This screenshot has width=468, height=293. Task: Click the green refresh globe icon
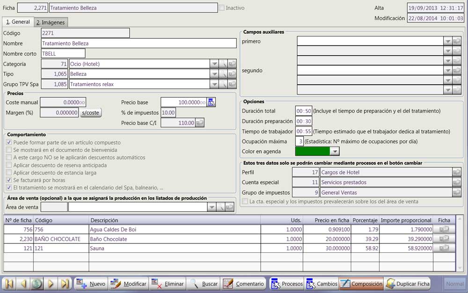37,284
